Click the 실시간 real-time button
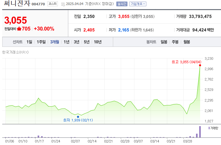This screenshot has width=221, height=145. pos(122,4)
